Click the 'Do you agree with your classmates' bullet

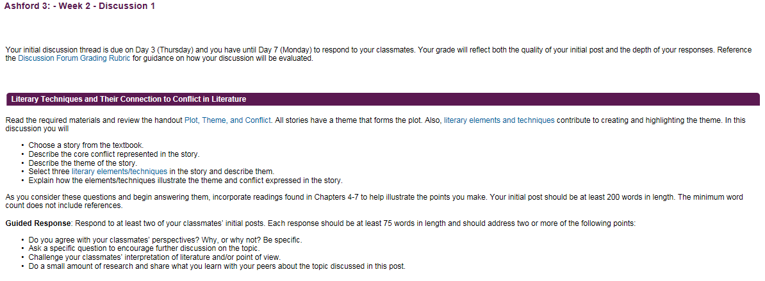[x=165, y=240]
